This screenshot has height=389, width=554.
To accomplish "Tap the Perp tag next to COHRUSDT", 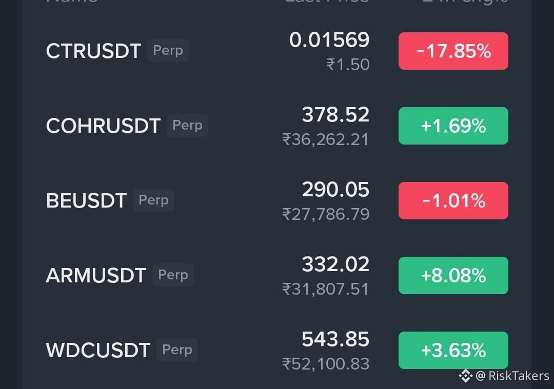I will click(187, 126).
